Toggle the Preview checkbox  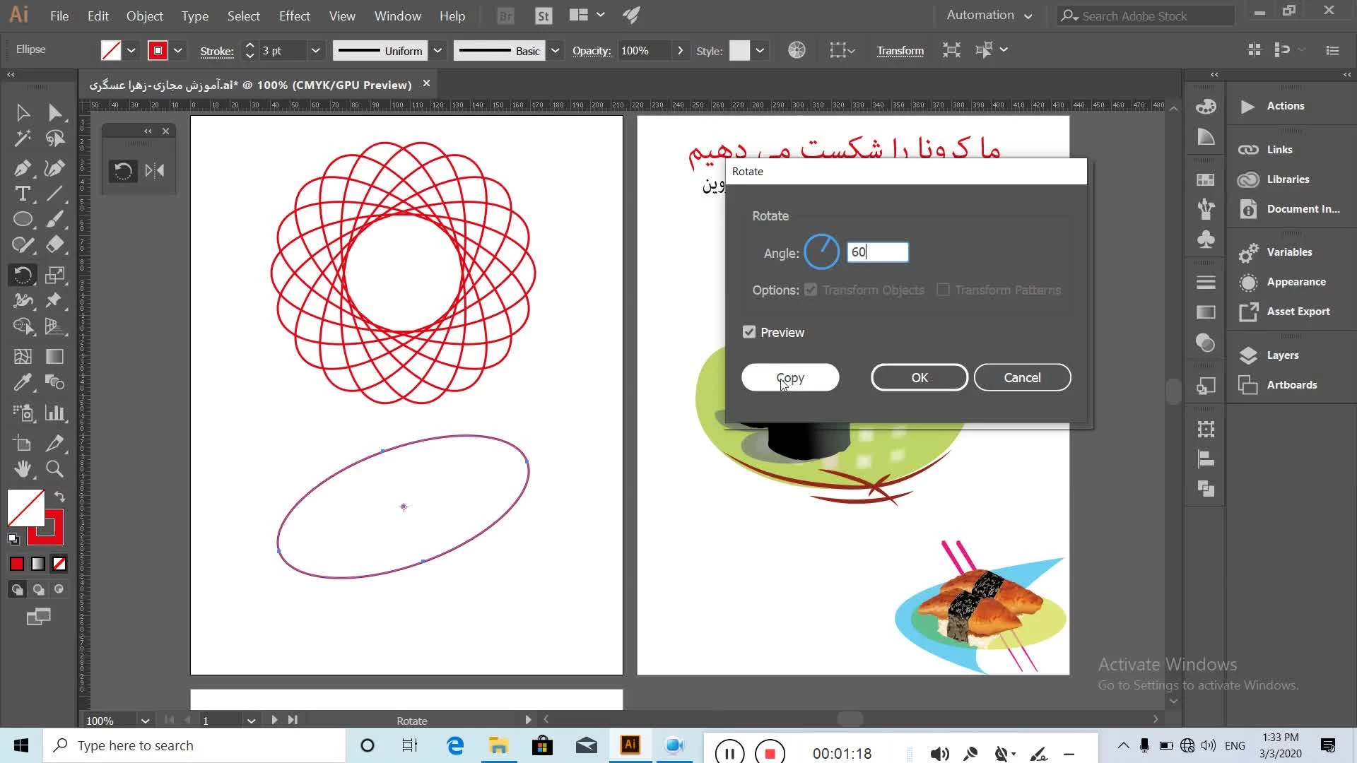tap(749, 332)
